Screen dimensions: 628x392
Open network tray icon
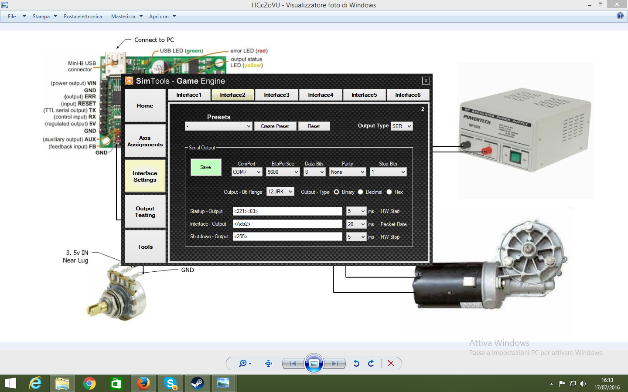(572, 384)
